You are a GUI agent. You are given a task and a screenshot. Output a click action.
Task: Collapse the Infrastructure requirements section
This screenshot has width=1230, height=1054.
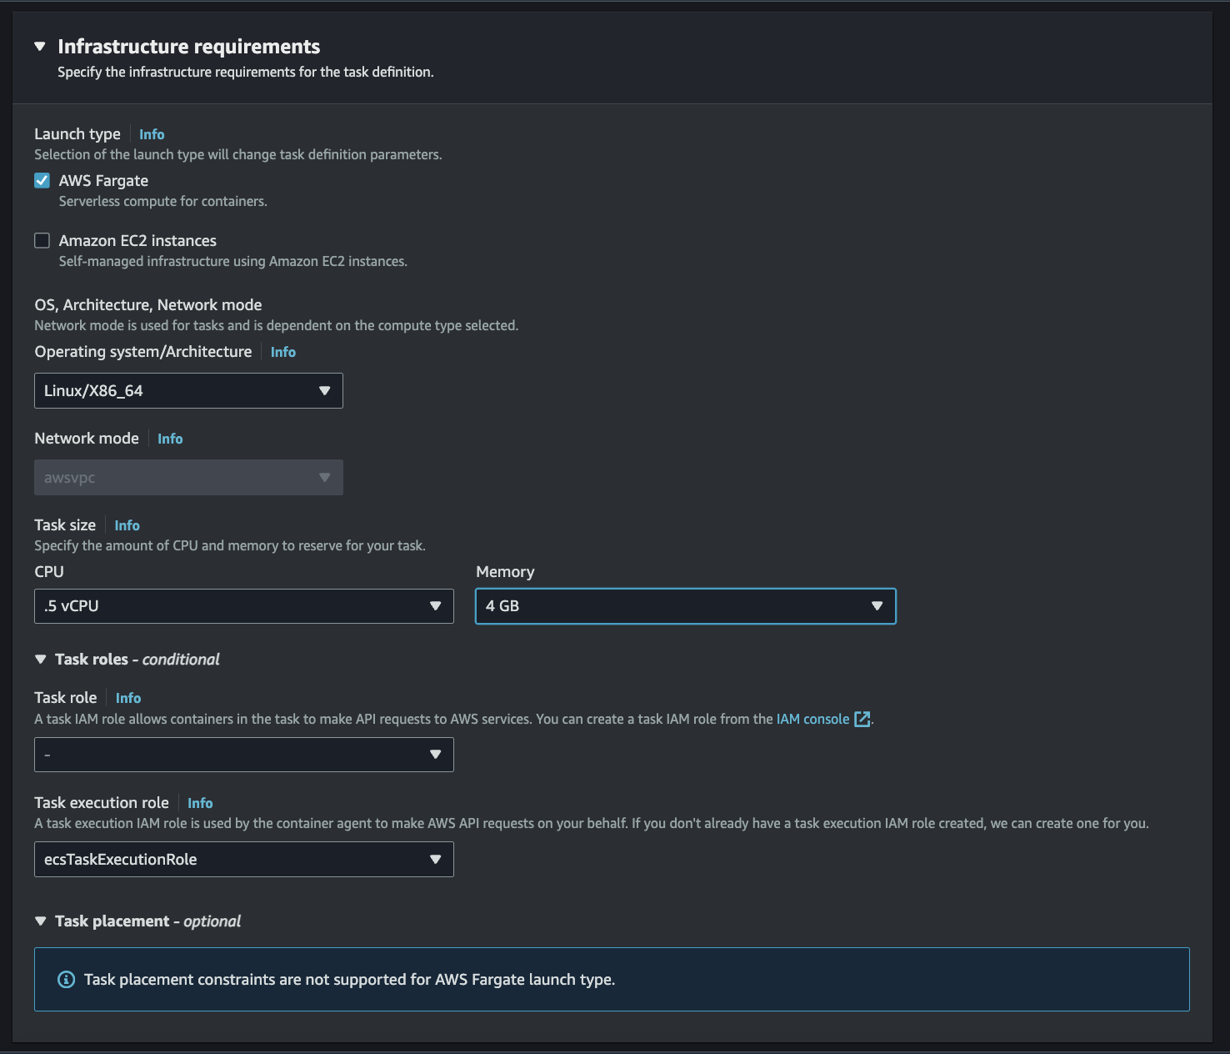point(40,47)
